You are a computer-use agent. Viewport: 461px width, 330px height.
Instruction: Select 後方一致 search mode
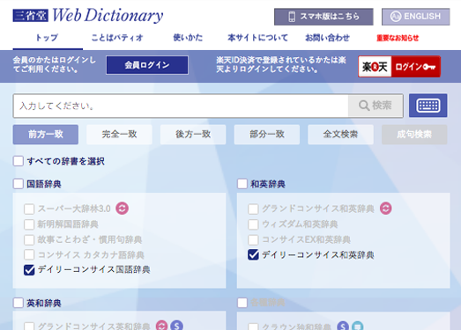[193, 135]
